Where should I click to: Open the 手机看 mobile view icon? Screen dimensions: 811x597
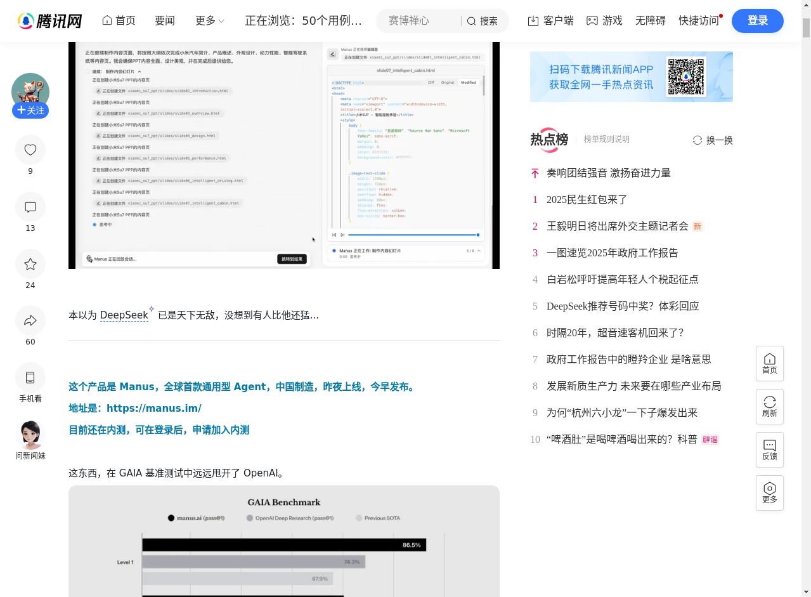pyautogui.click(x=30, y=377)
